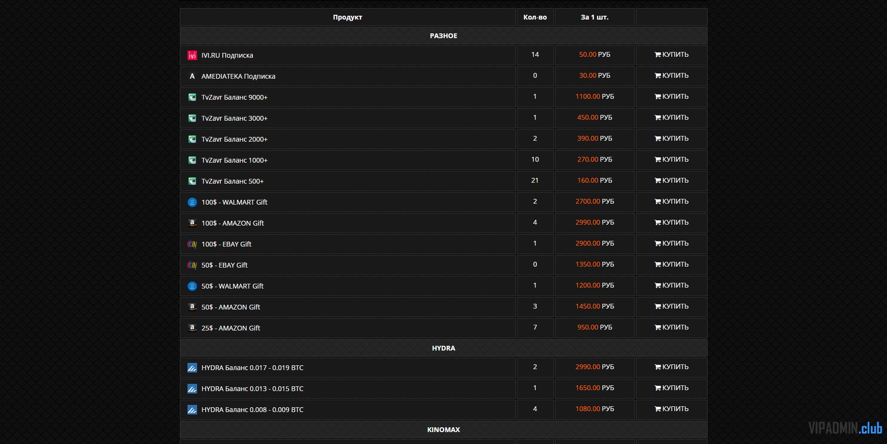This screenshot has height=444, width=887.
Task: Click the 100$ - AMAZON Gift product text
Action: point(232,223)
